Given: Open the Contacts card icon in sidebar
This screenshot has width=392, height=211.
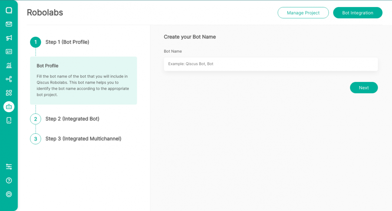Looking at the screenshot, I should (9, 52).
